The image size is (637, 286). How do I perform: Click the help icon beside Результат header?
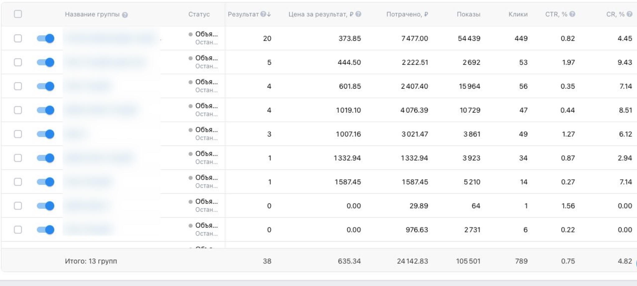coord(263,14)
